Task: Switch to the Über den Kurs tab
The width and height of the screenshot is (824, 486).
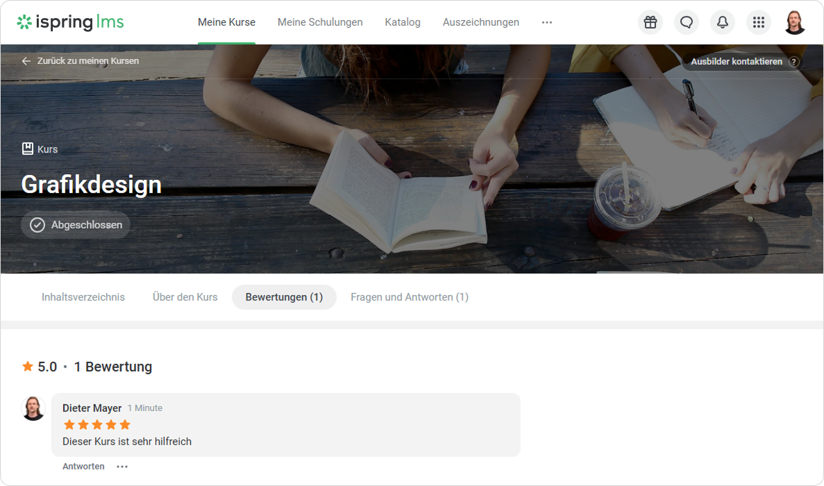Action: click(x=185, y=297)
